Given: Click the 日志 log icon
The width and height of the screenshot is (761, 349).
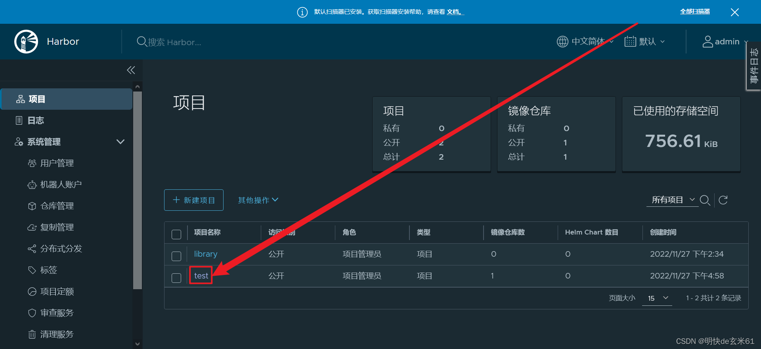Looking at the screenshot, I should point(19,120).
